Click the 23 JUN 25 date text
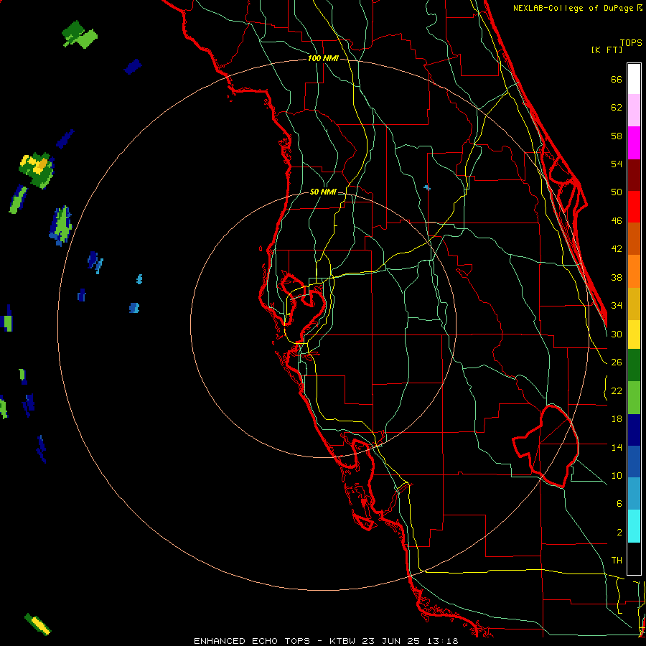 (390, 641)
